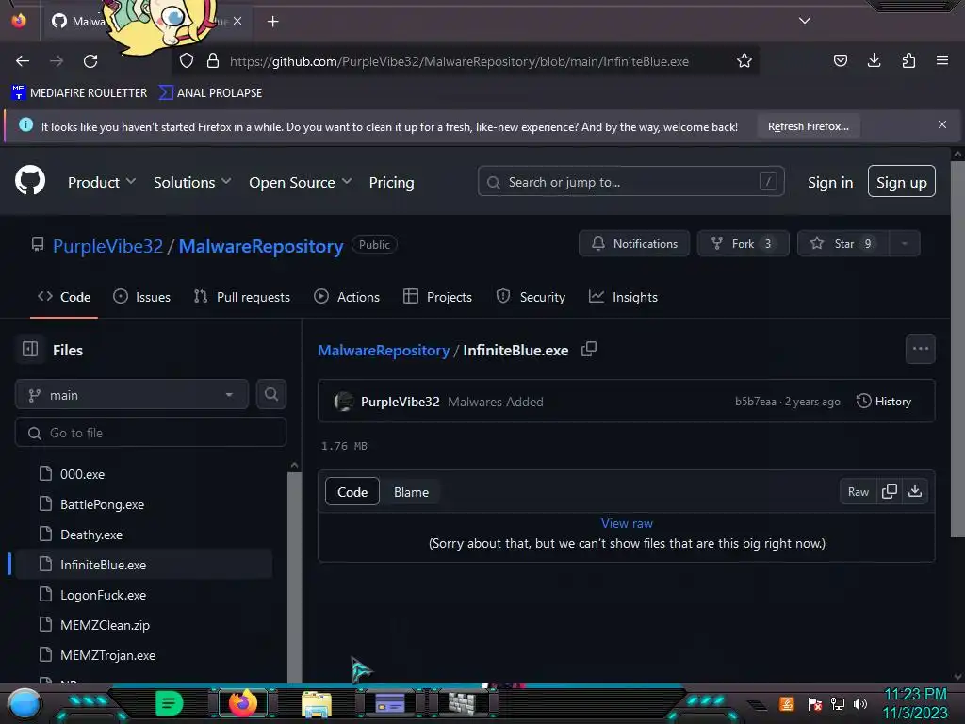
Task: Close the current GitHub tab
Action: coord(237,21)
